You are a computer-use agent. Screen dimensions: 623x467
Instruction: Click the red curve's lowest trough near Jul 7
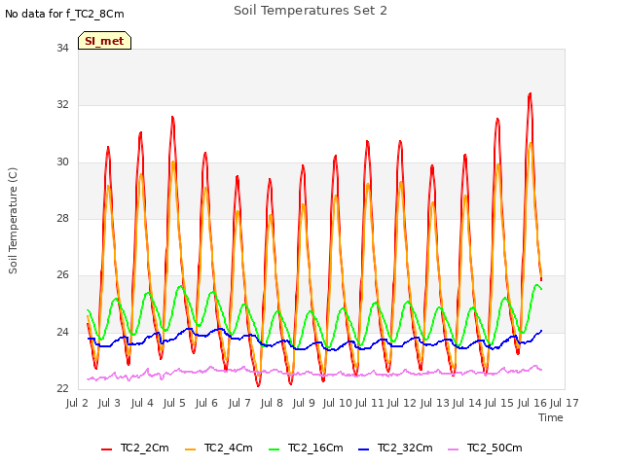(258, 385)
